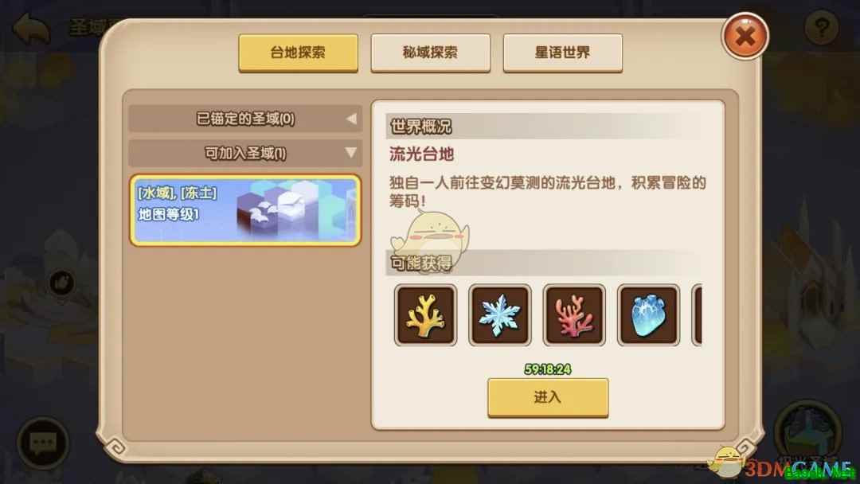Click the arrow beside 已锚定的圣域(0)

pyautogui.click(x=351, y=119)
